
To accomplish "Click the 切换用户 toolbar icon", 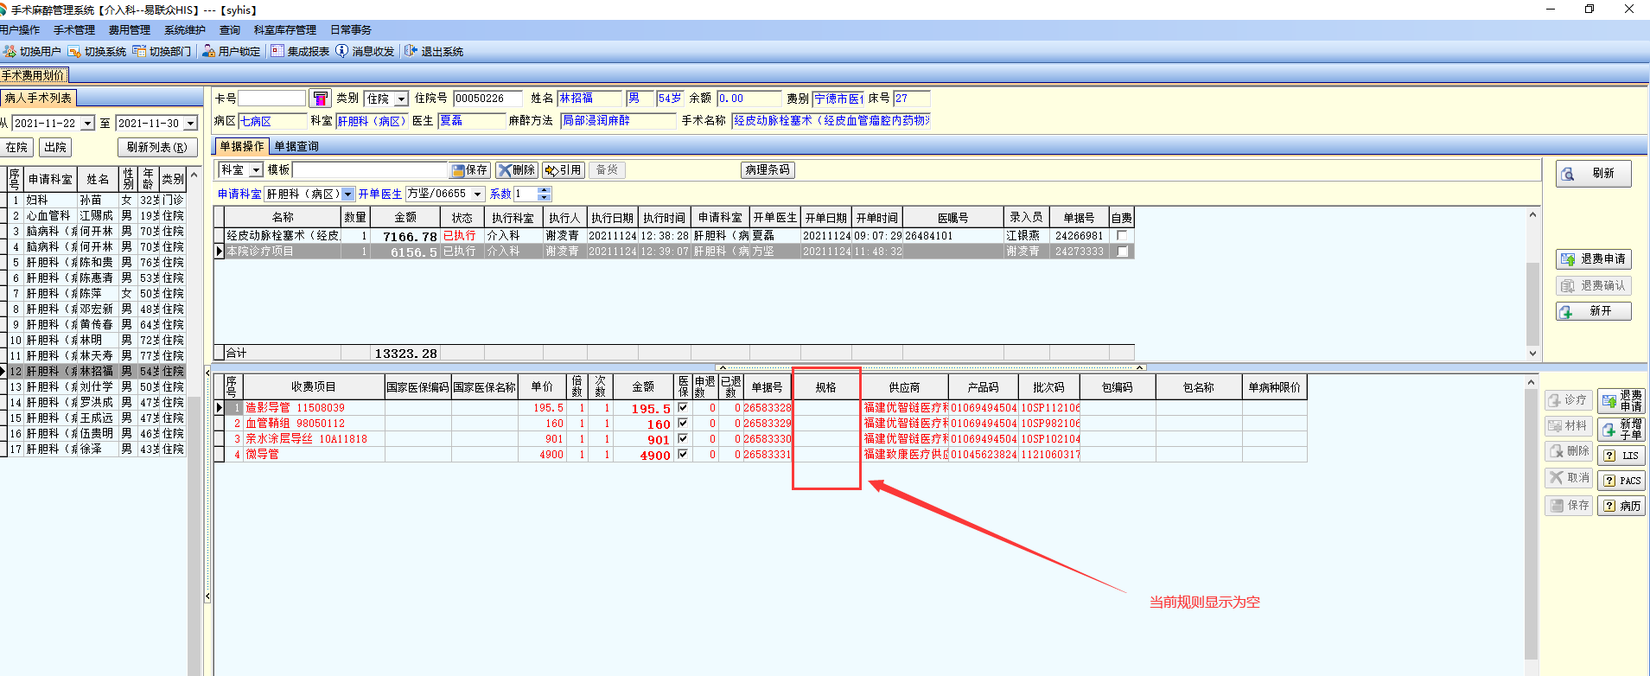I will (x=10, y=52).
